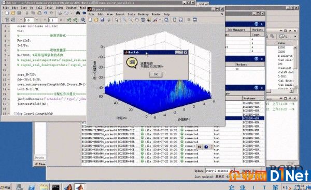Collapse the for loop code fold box

15,114
